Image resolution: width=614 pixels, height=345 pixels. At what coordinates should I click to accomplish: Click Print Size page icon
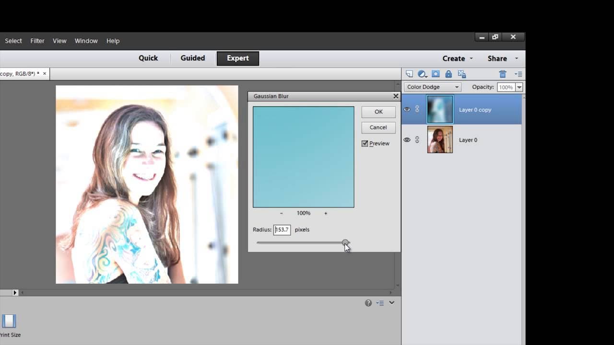click(x=9, y=321)
